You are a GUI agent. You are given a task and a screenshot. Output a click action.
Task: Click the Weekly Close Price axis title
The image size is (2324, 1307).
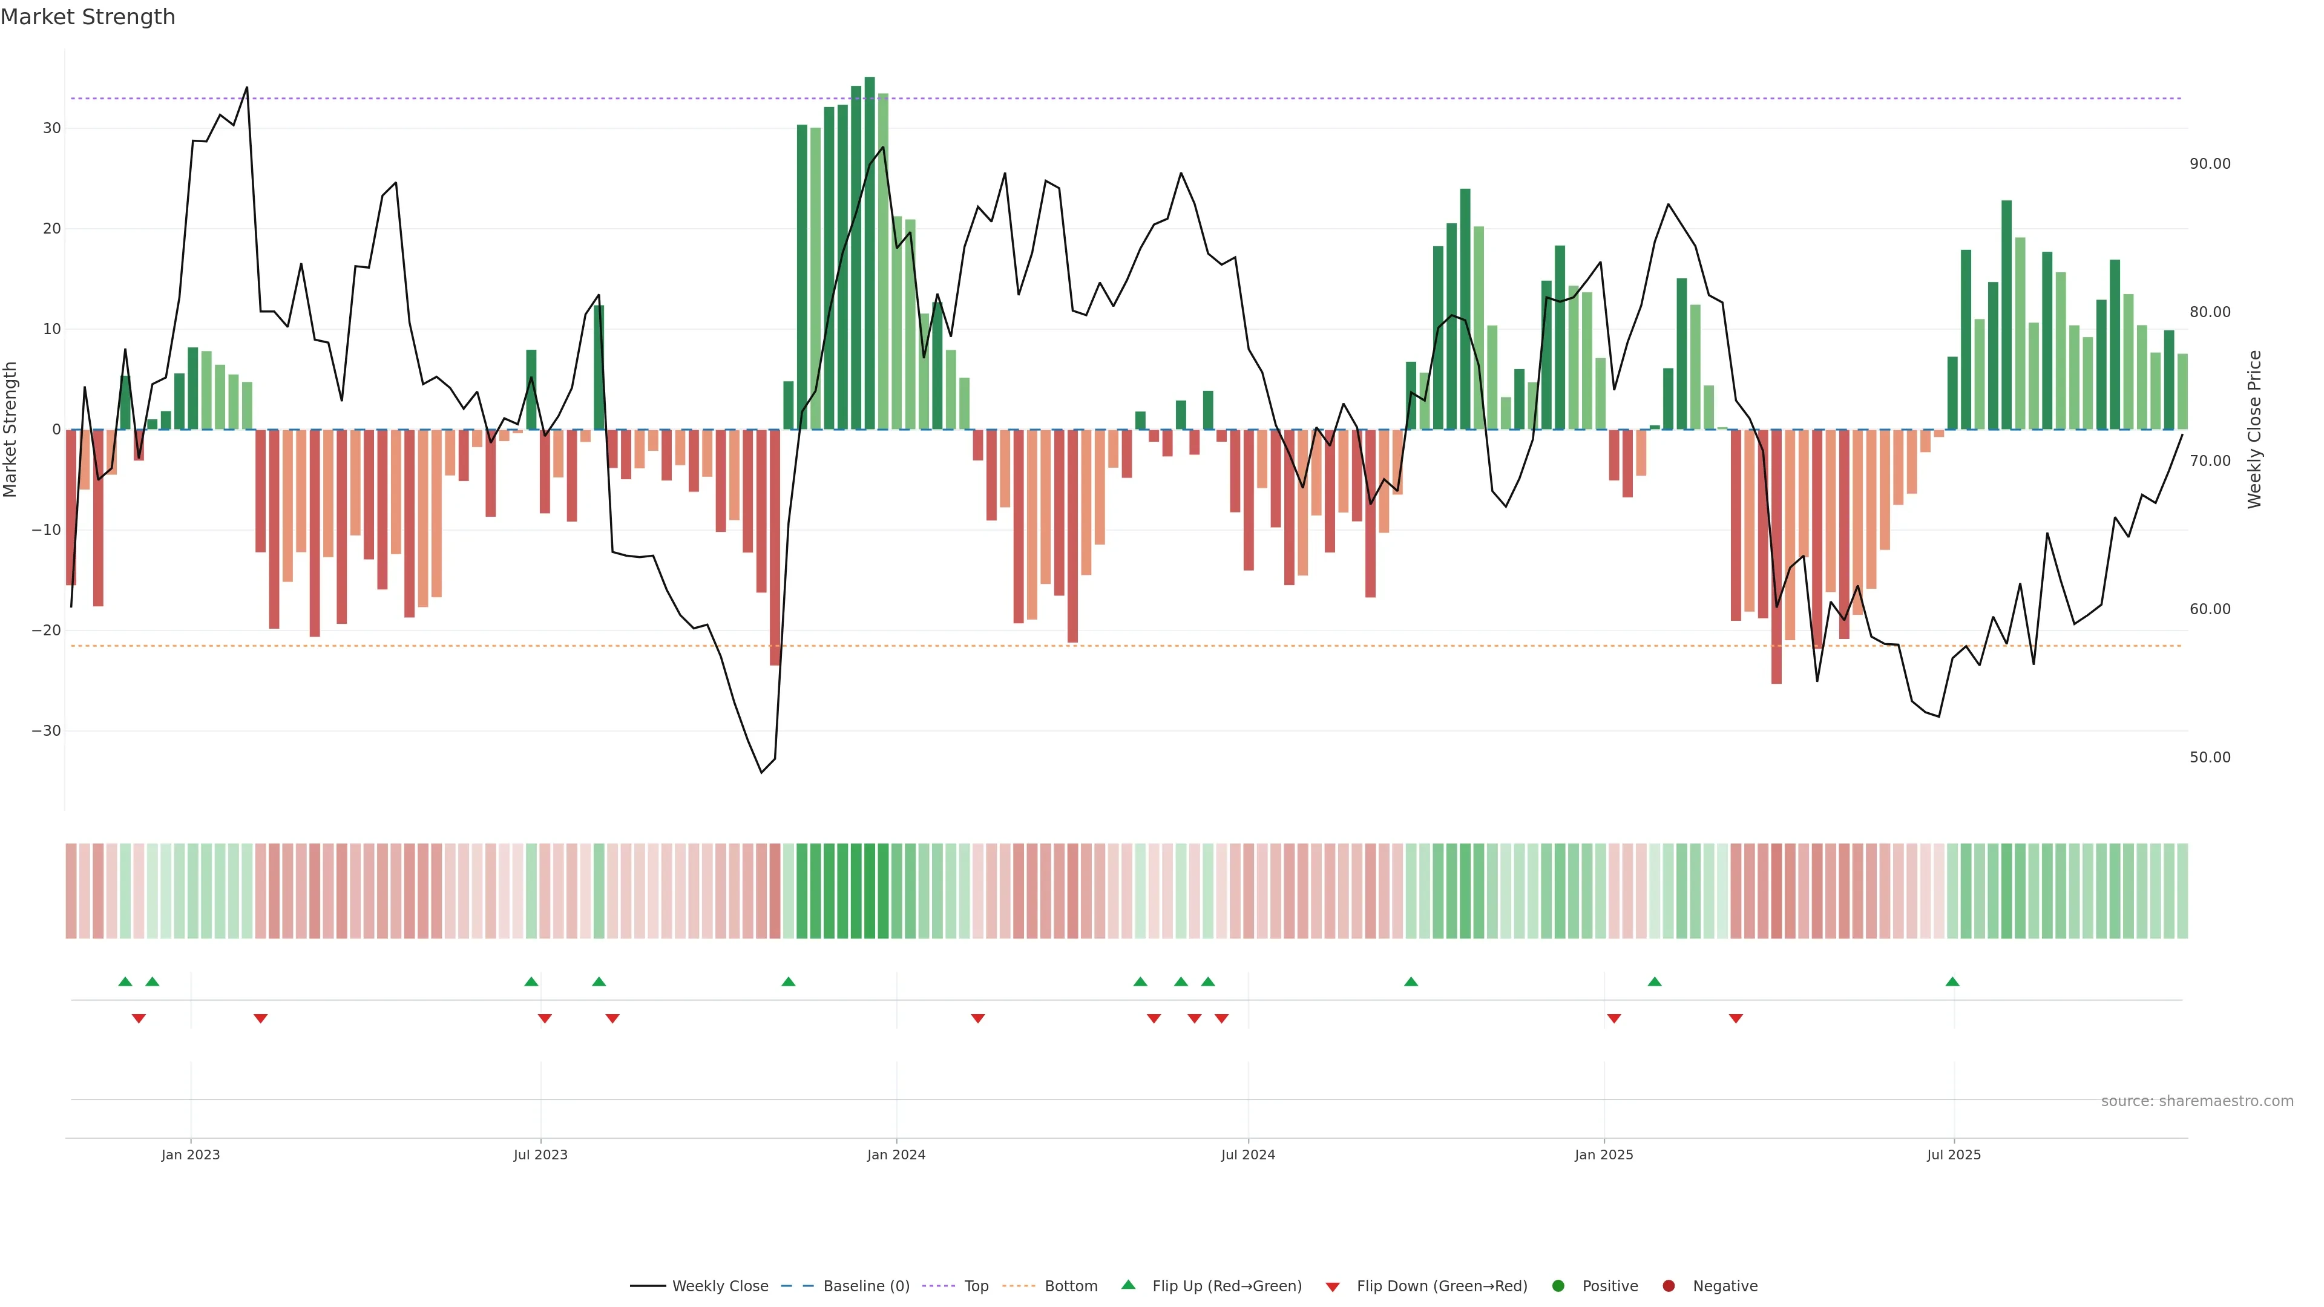click(2254, 430)
